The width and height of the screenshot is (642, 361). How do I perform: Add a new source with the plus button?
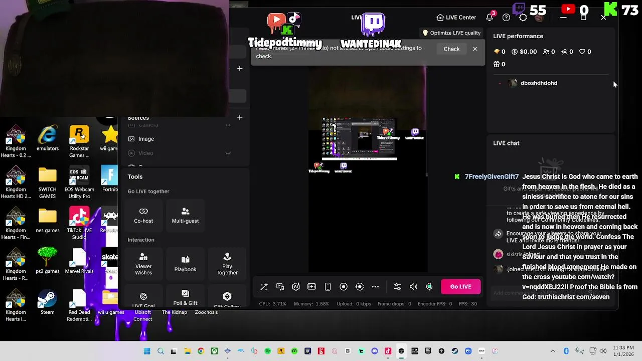tap(240, 118)
